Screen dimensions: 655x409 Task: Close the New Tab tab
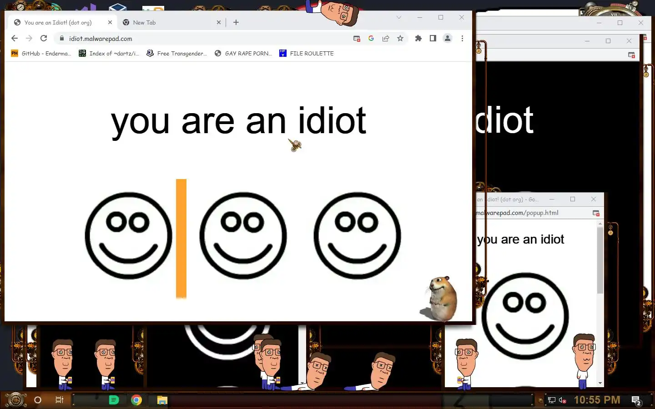click(x=219, y=22)
